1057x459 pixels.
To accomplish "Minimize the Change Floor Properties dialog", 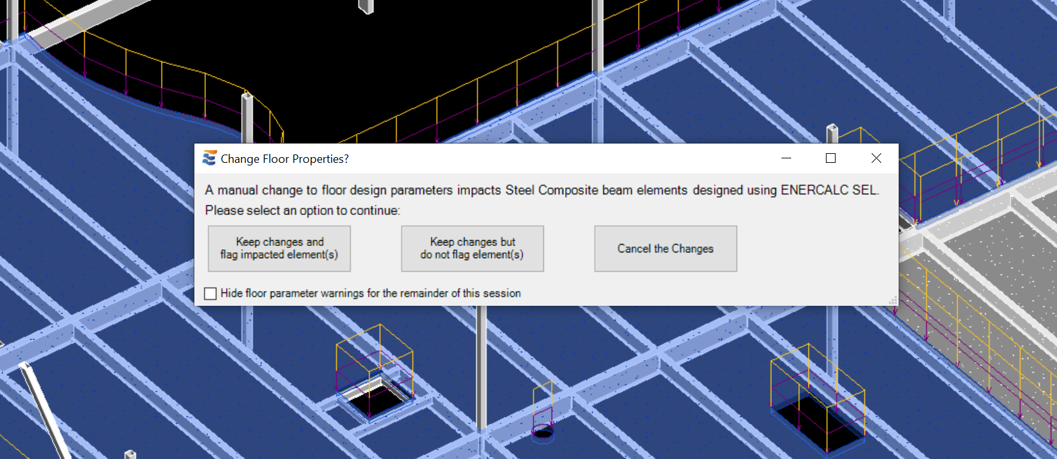I will 786,158.
